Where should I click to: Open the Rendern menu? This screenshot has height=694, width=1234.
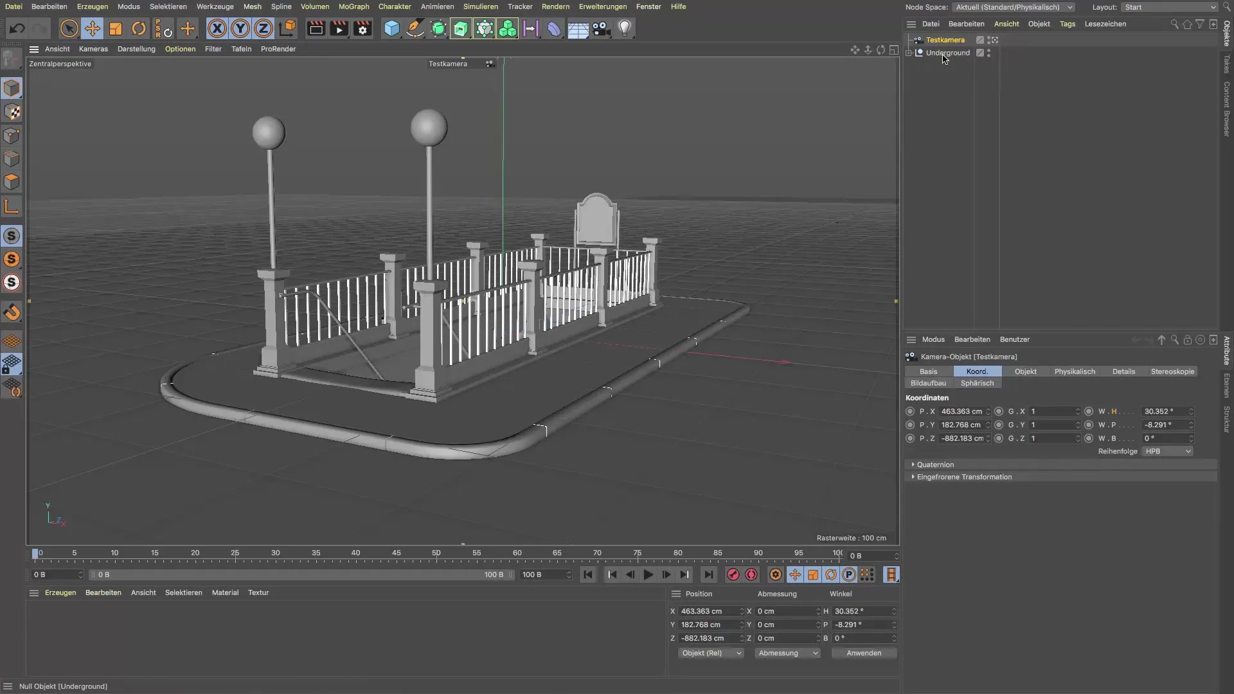[x=555, y=6]
